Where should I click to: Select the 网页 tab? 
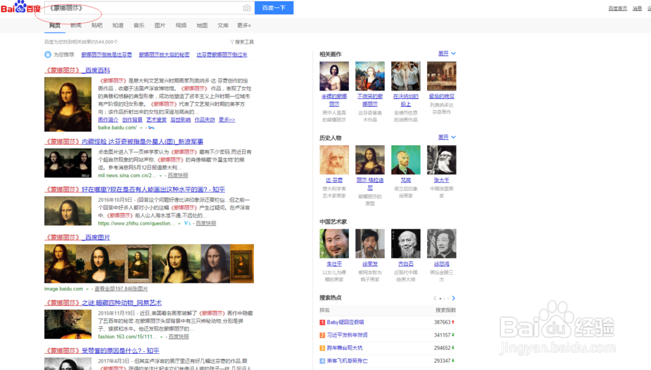[55, 25]
